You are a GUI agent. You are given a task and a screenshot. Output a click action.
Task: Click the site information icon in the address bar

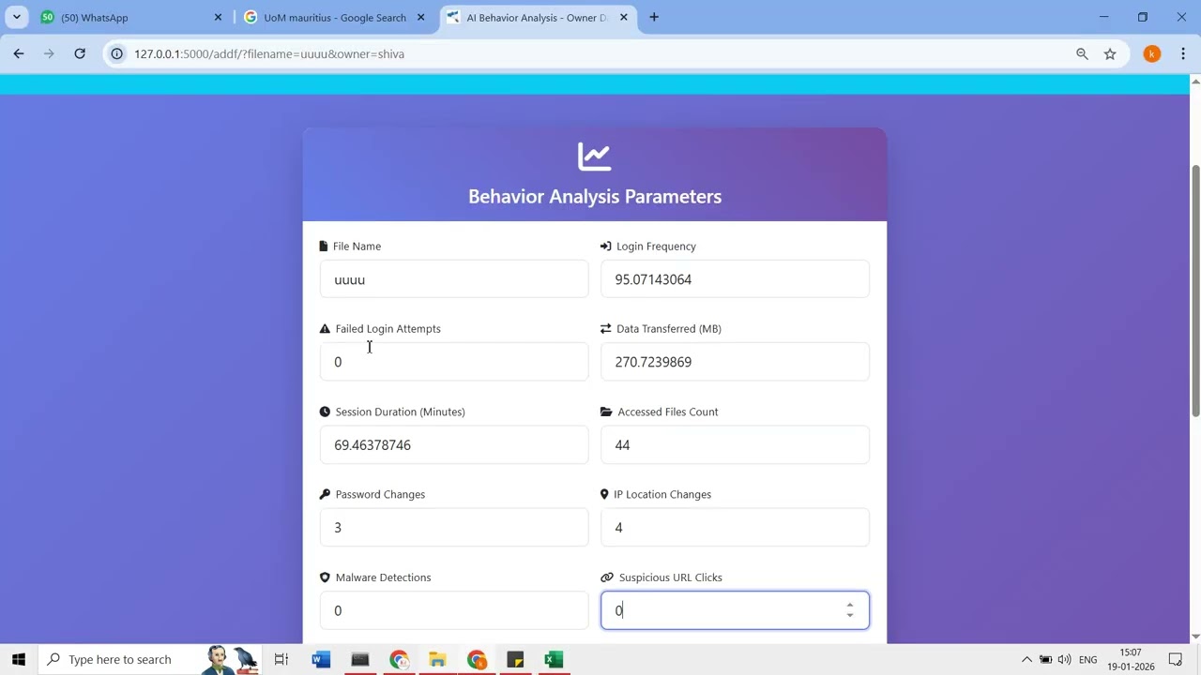[117, 54]
